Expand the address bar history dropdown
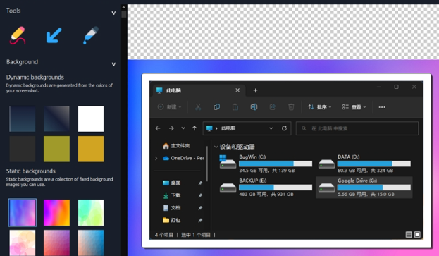This screenshot has height=256, width=439. [271, 128]
